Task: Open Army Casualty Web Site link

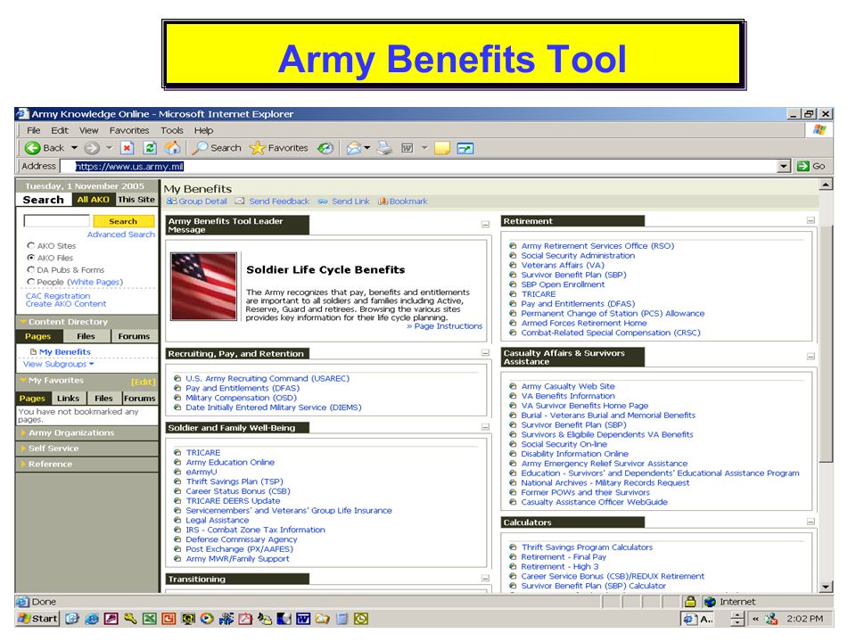Action: 568,386
